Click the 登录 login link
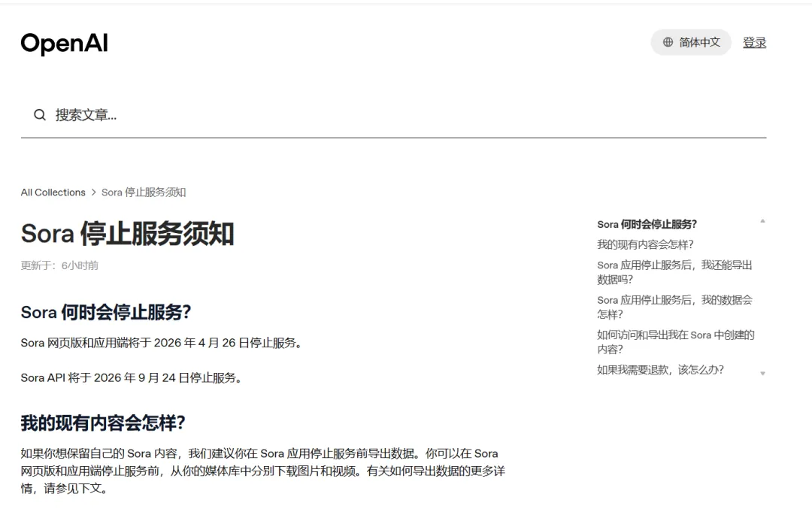Screen dimensions: 812x518 755,42
